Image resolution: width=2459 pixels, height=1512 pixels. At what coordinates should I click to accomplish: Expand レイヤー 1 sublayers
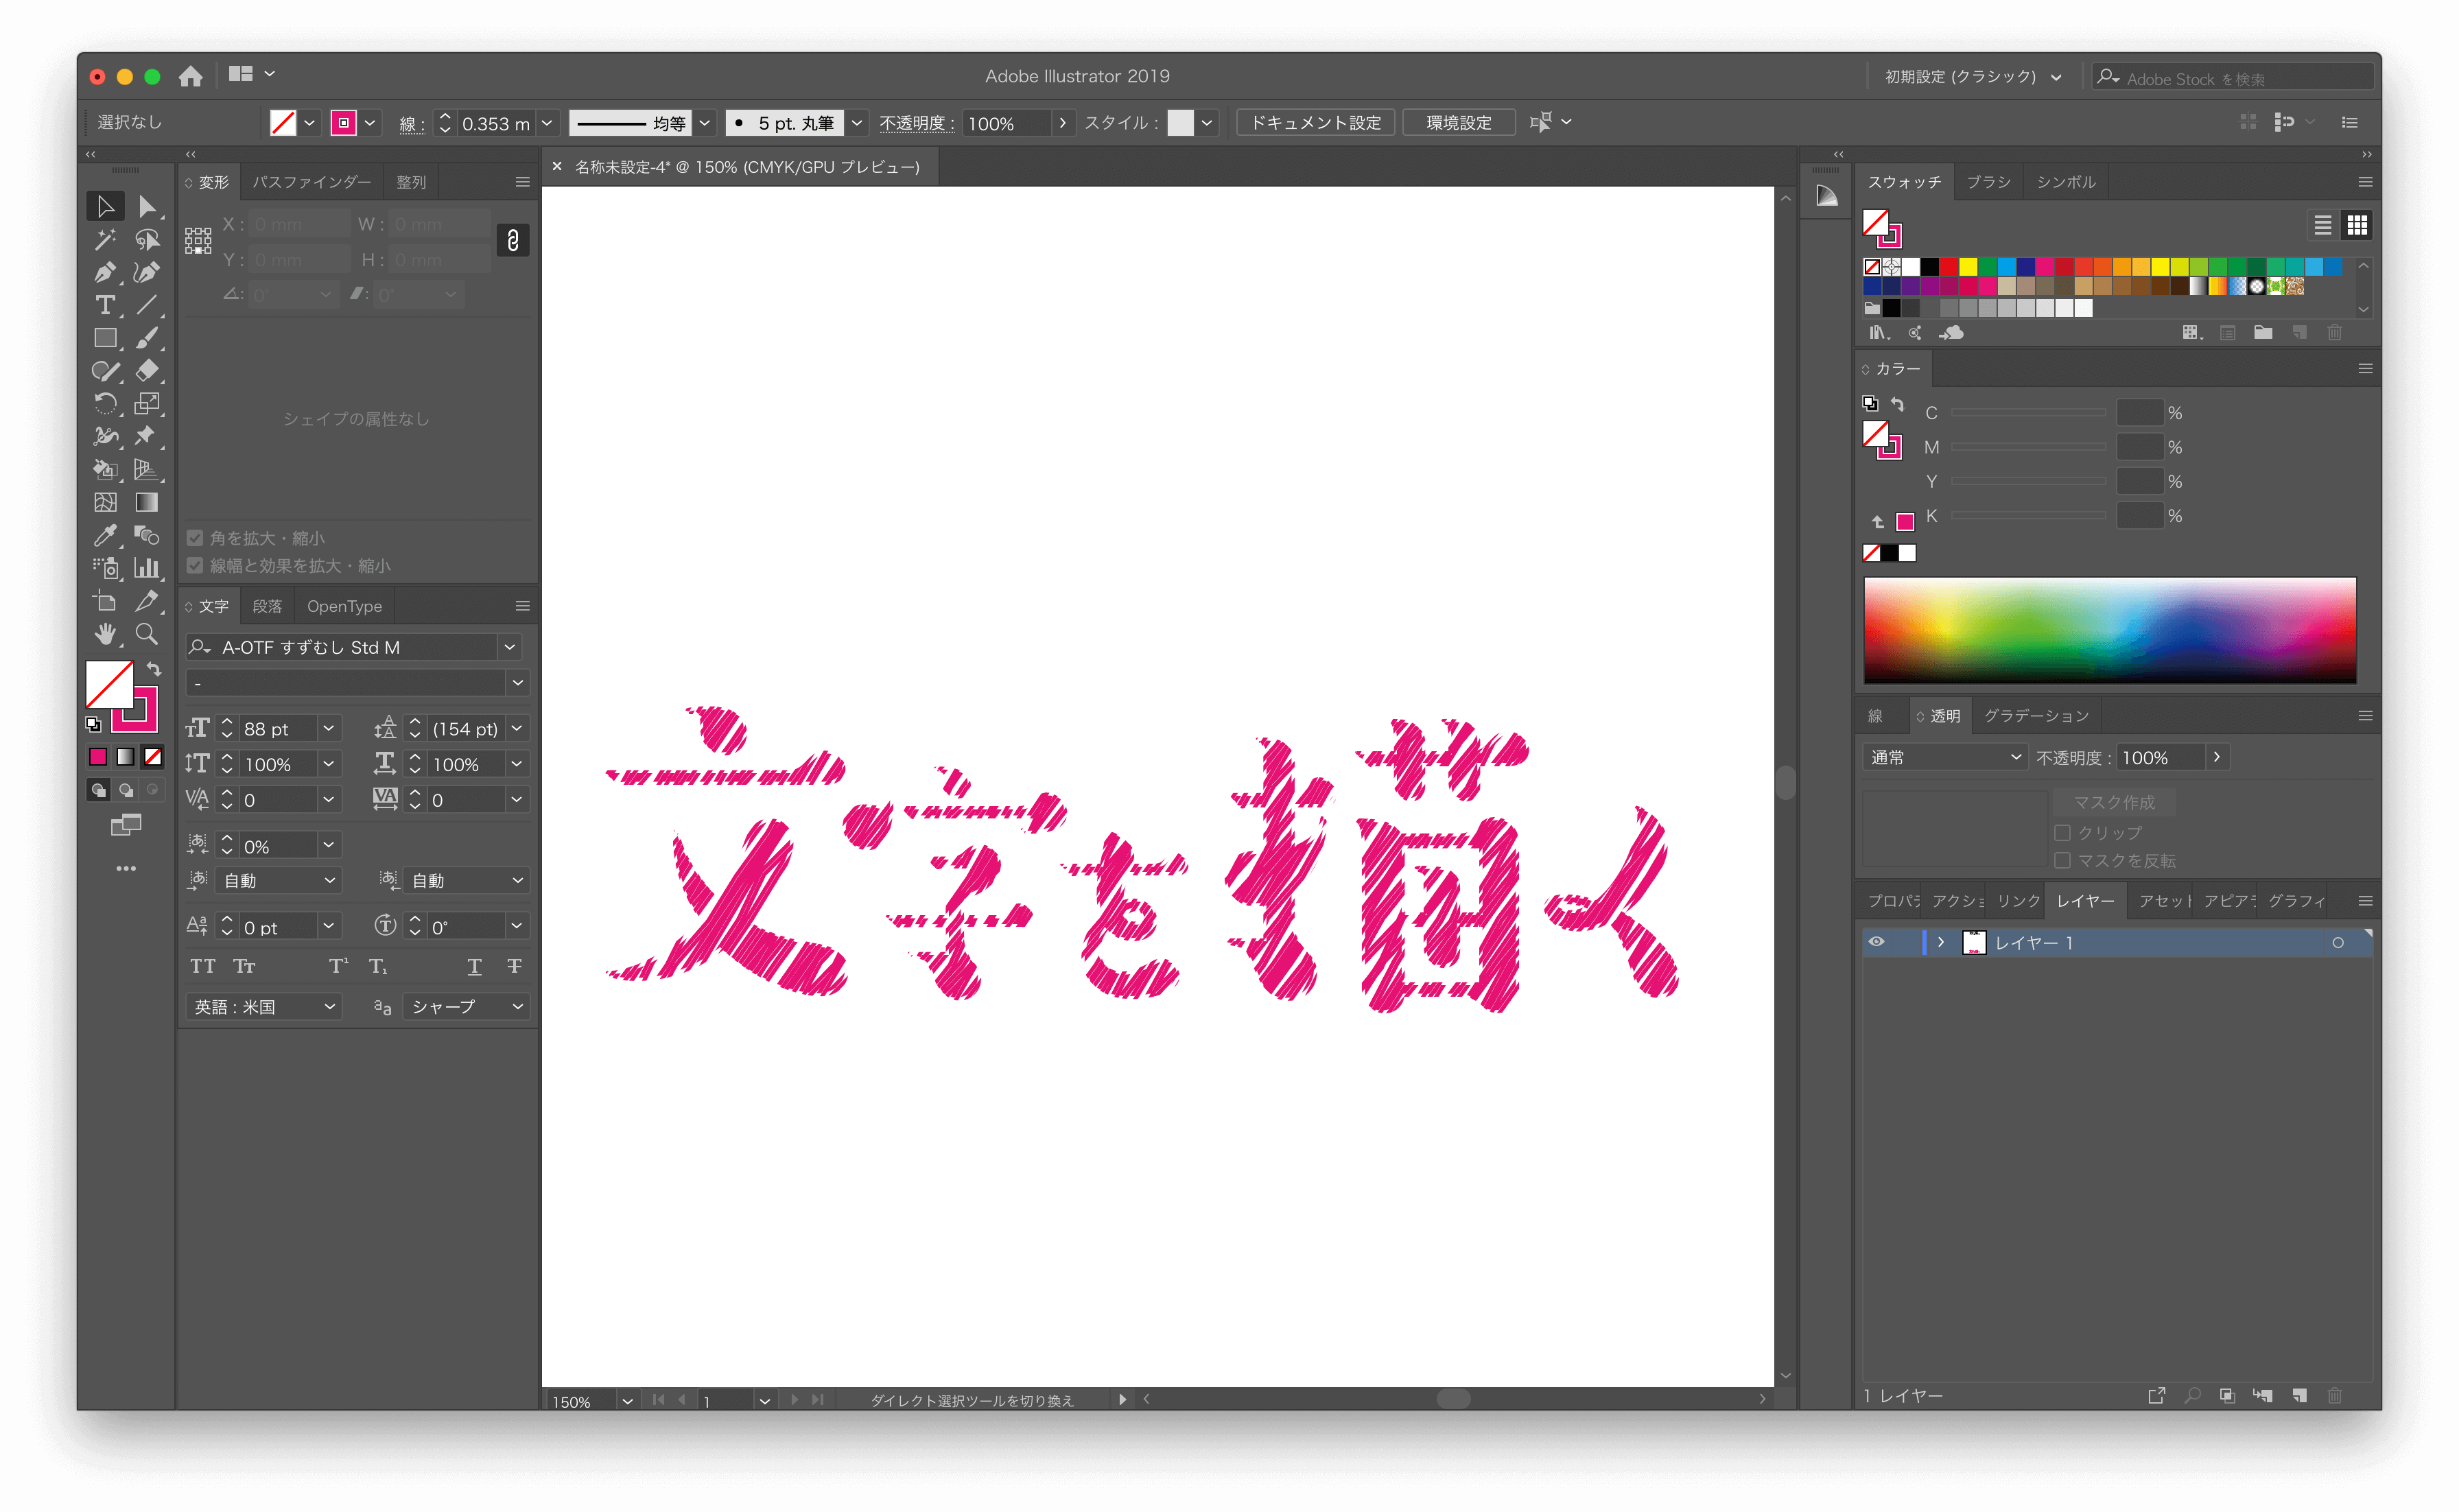[x=1941, y=942]
